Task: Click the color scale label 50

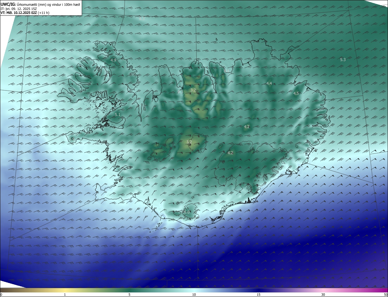Action: pyautogui.click(x=386, y=295)
